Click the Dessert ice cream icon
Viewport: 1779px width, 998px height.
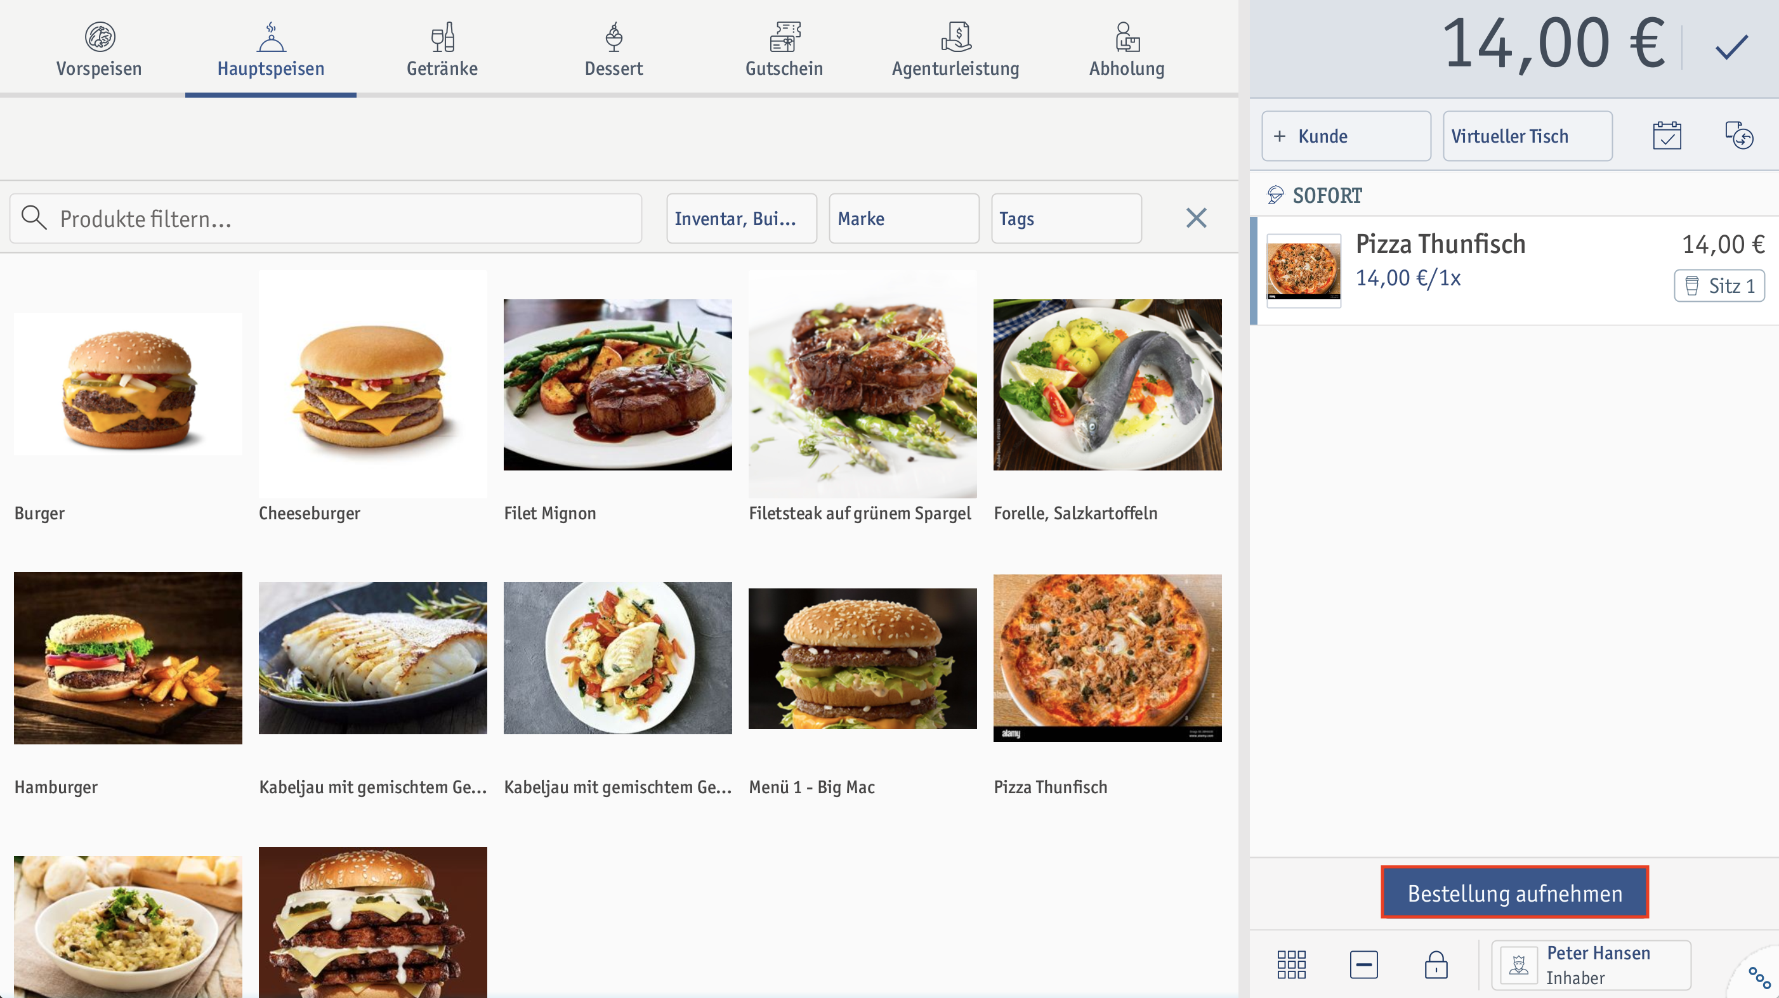614,36
